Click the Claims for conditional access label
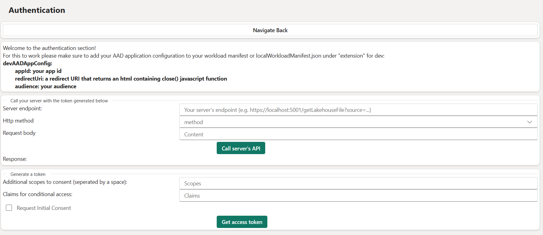 [x=38, y=194]
